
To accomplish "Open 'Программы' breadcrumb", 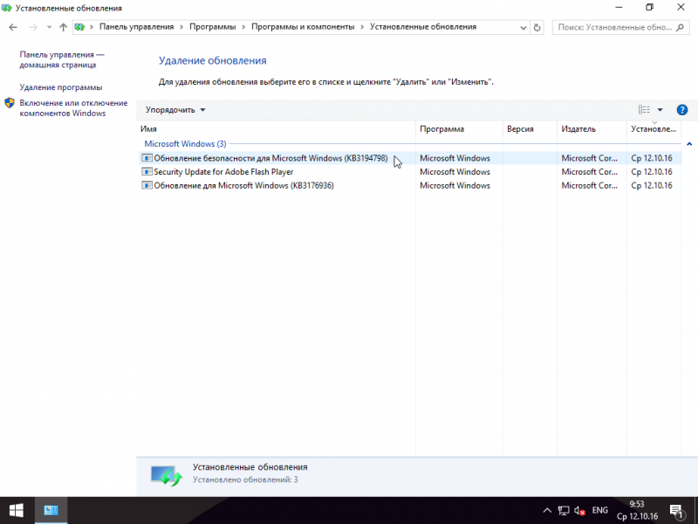I will 212,27.
